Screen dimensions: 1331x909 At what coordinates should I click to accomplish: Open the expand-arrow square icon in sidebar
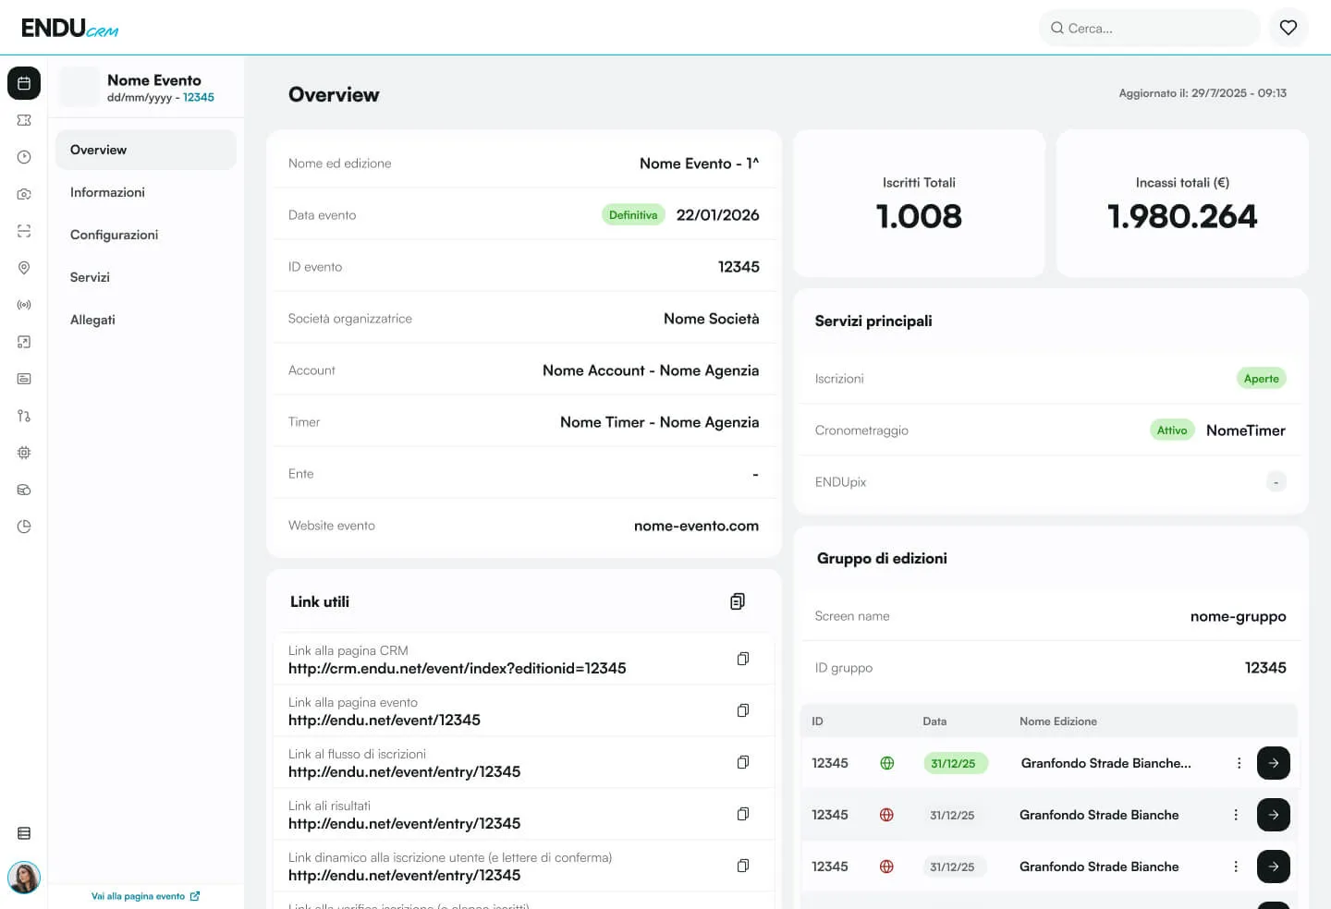(24, 342)
